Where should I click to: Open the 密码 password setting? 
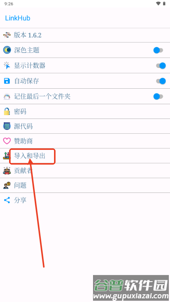pyautogui.click(x=85, y=111)
